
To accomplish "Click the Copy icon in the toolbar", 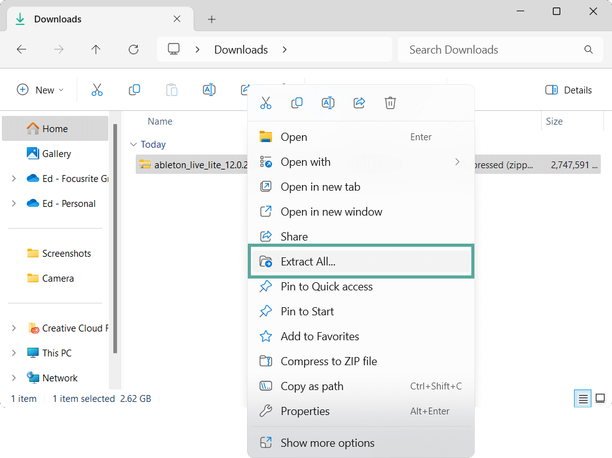I will 134,90.
